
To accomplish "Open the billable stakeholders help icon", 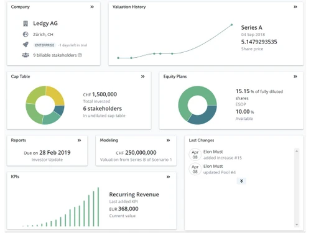I will pyautogui.click(x=80, y=55).
